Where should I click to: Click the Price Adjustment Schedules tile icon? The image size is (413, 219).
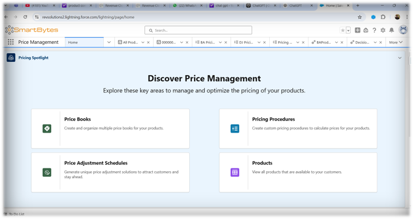[x=47, y=172]
